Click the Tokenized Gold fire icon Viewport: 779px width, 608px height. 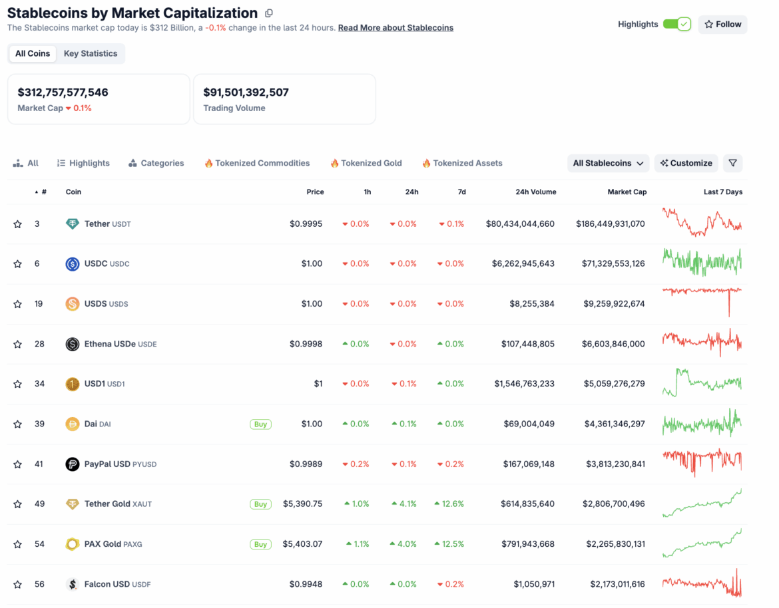tap(334, 163)
